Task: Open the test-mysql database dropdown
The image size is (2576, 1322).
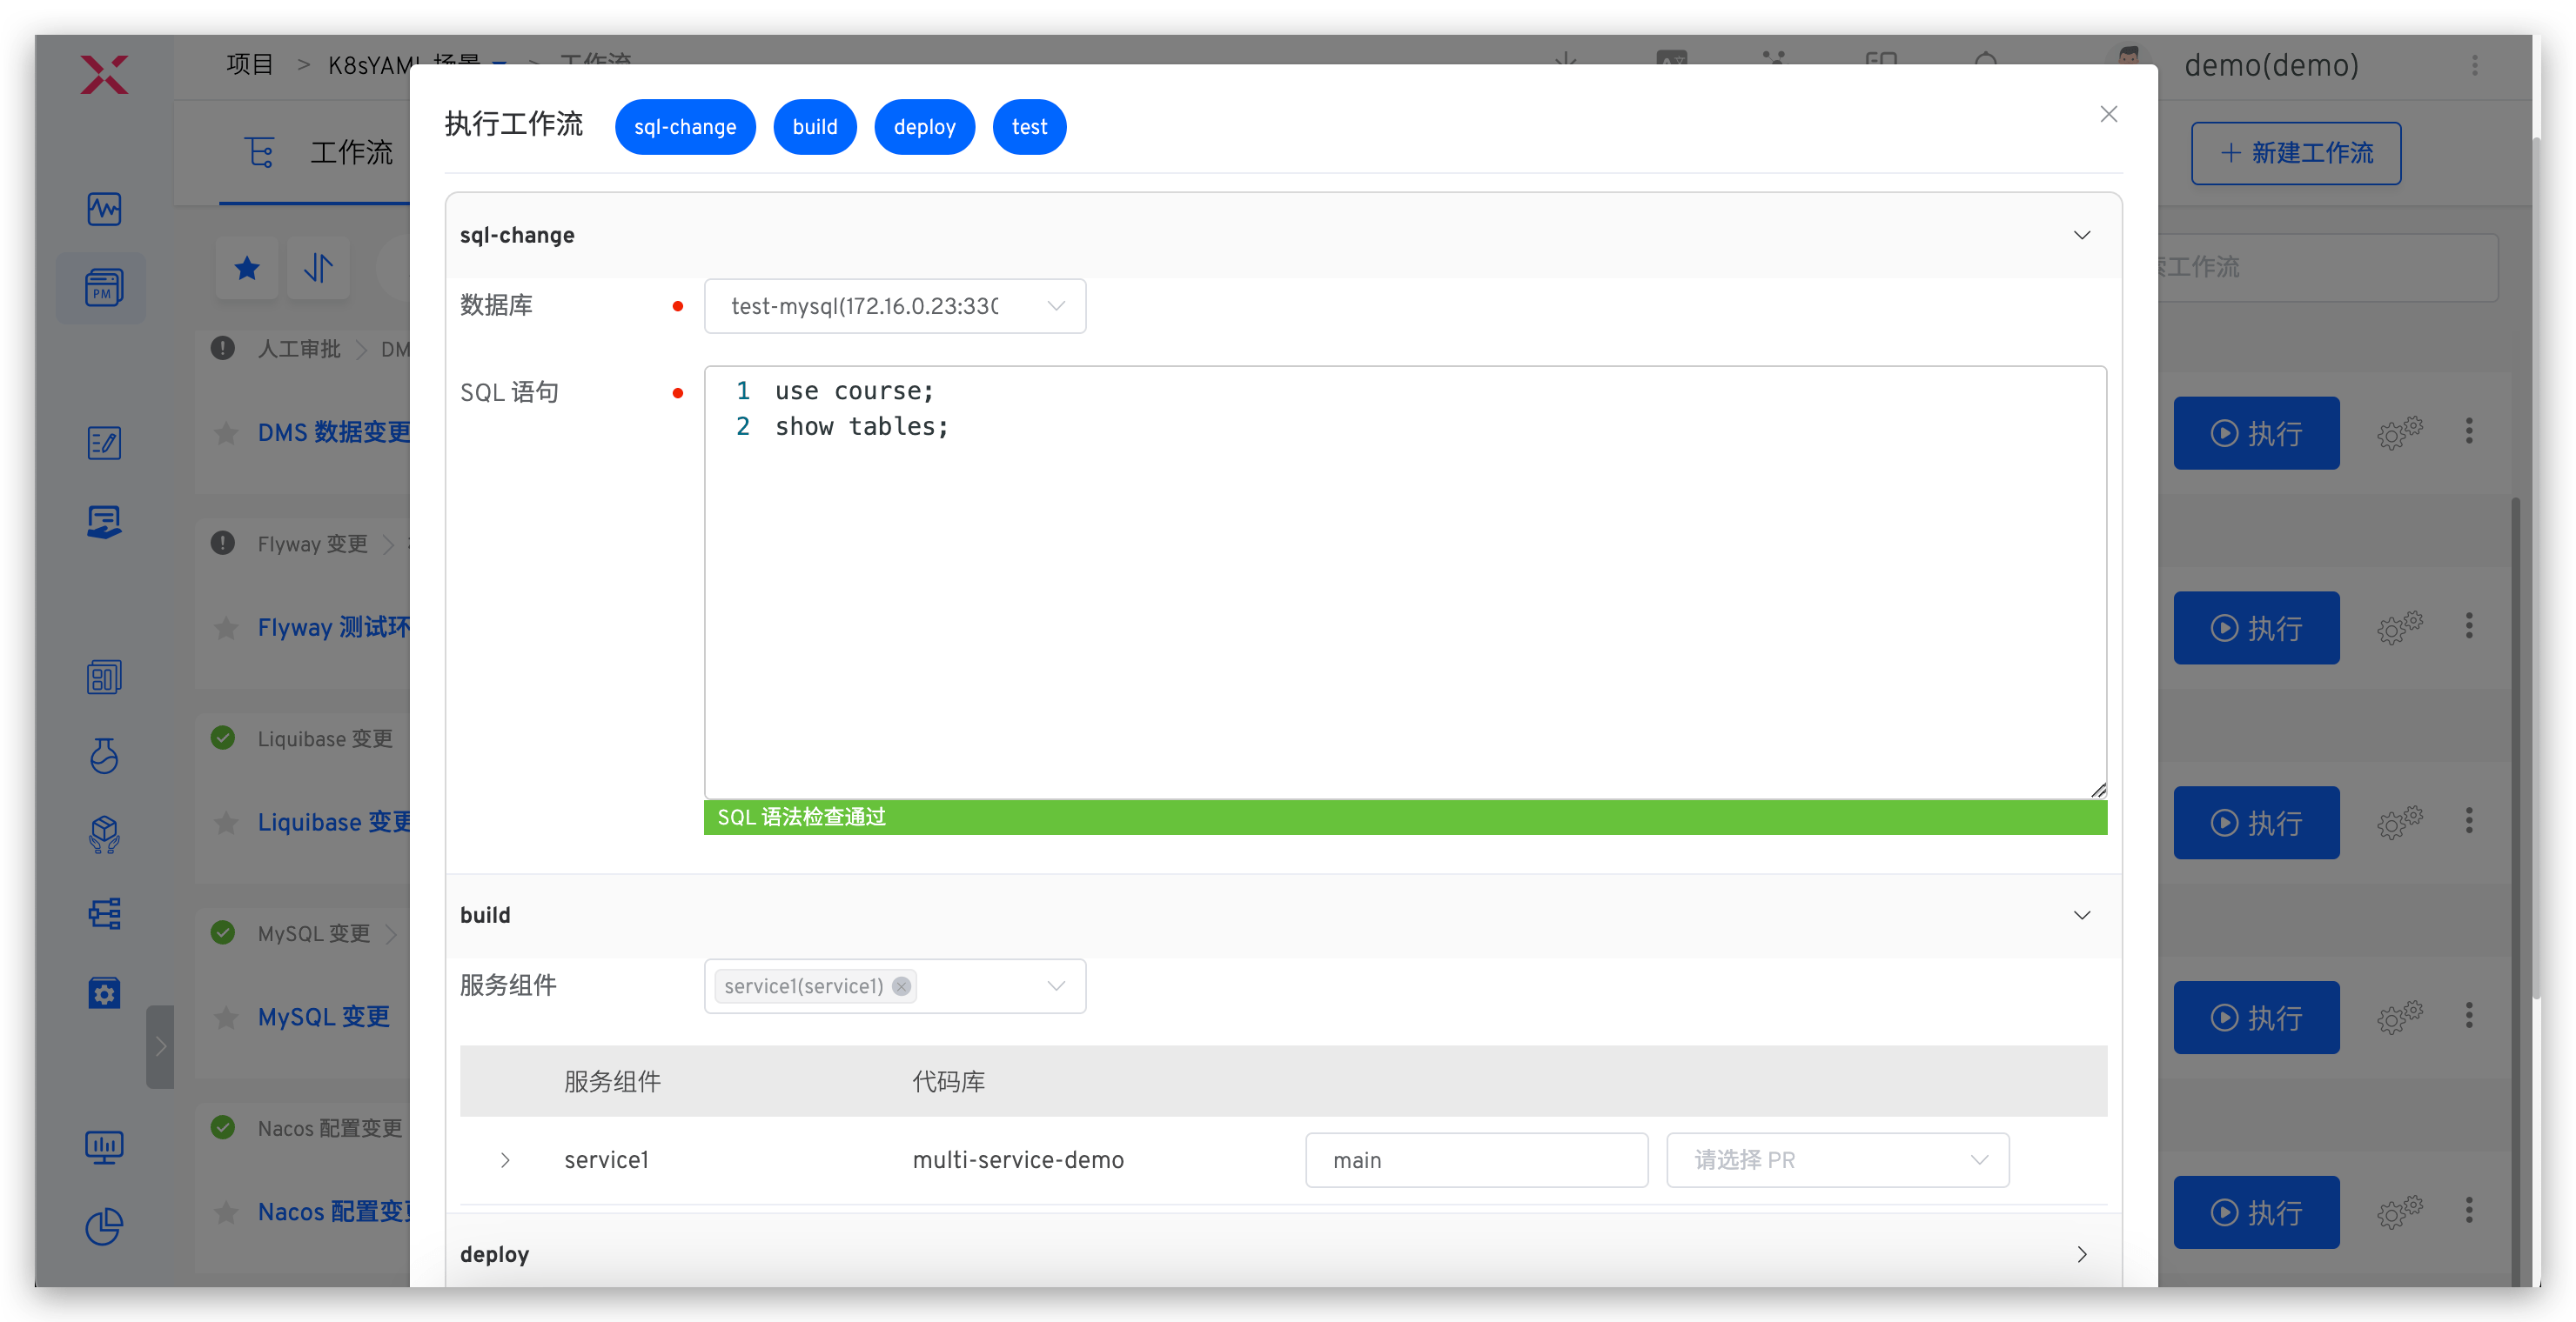Action: (x=894, y=306)
